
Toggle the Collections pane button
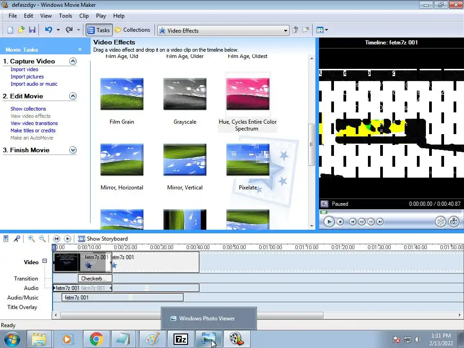click(x=133, y=30)
